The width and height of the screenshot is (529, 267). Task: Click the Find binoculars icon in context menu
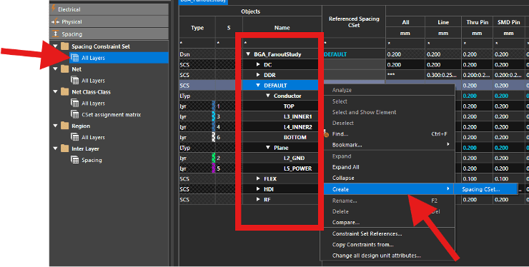(326, 133)
